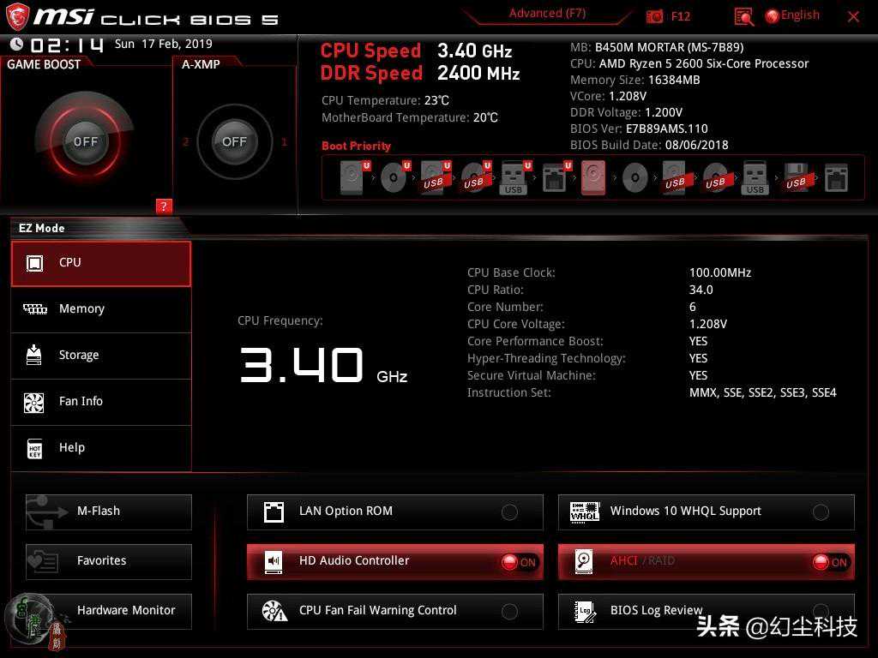The height and width of the screenshot is (658, 878).
Task: Open the English language selector
Action: pos(792,15)
